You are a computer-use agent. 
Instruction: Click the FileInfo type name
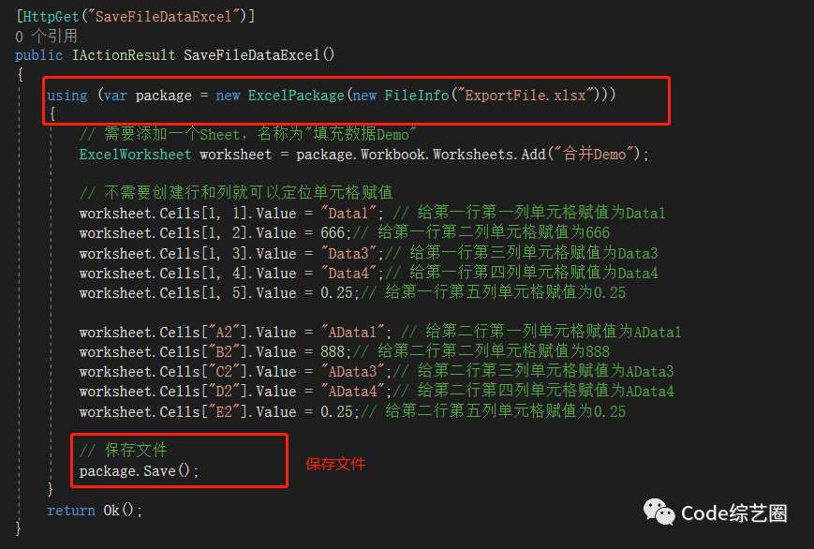[416, 96]
